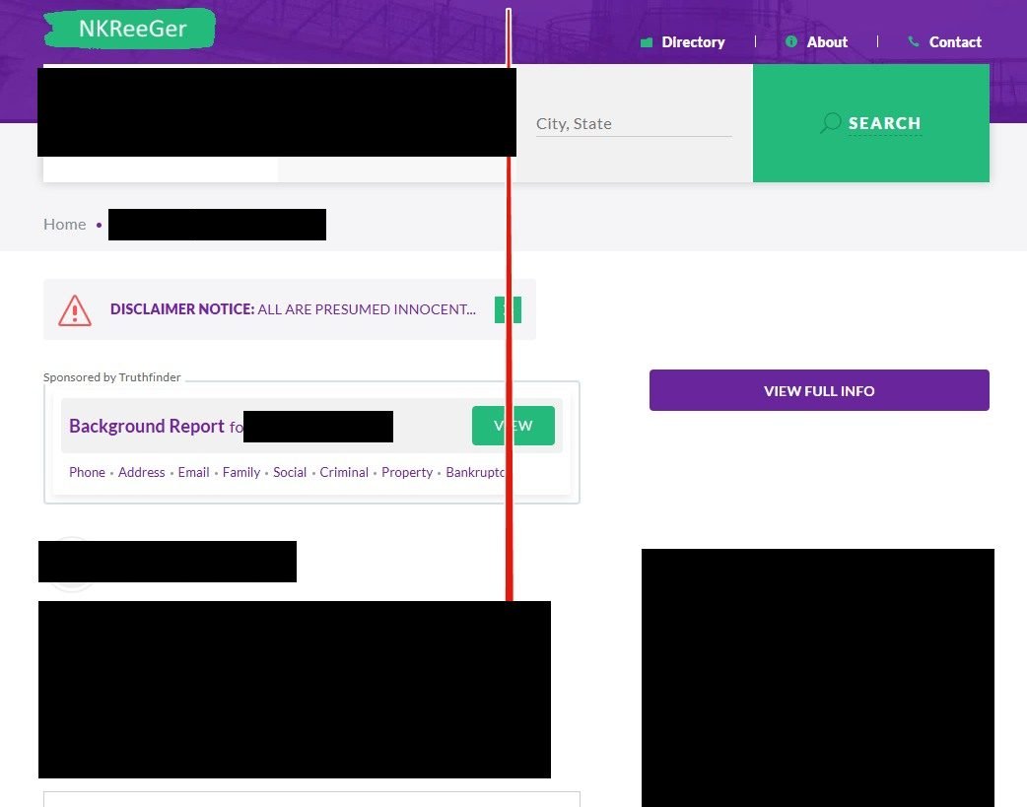This screenshot has width=1027, height=807.
Task: Click the Email report link
Action: [194, 472]
